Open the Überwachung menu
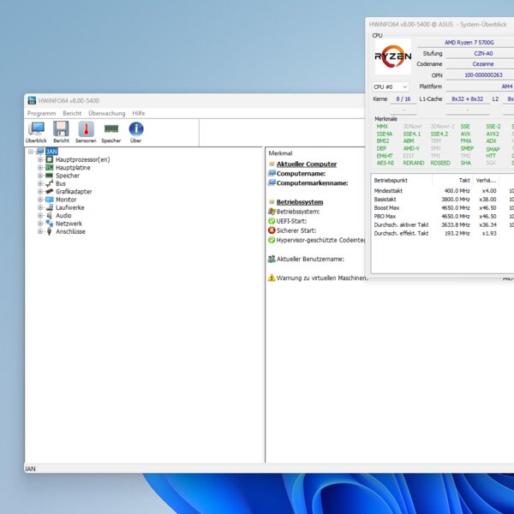Viewport: 514px width, 514px height. [107, 113]
